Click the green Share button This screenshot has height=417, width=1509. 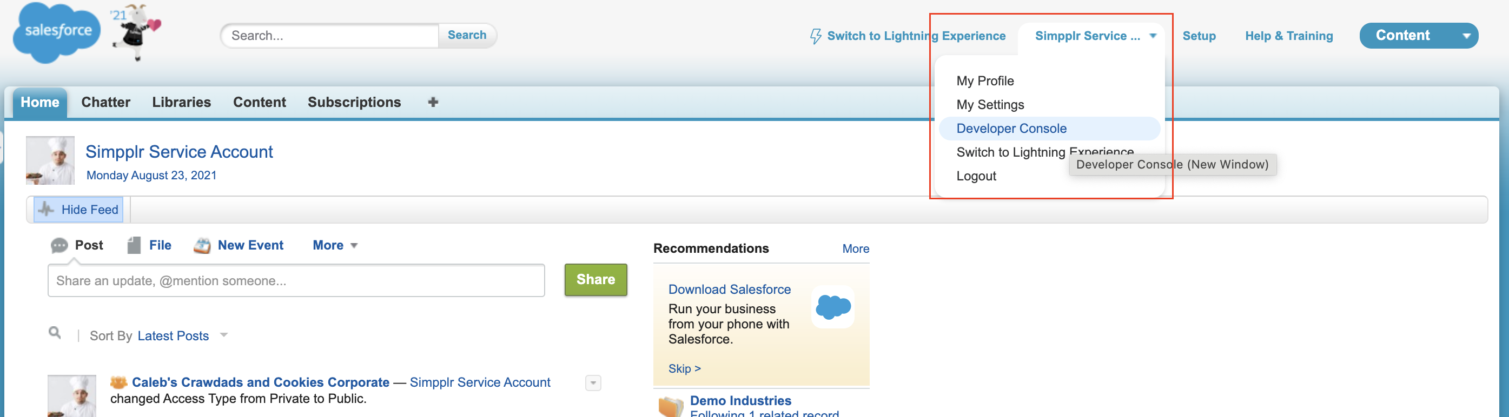click(x=595, y=280)
